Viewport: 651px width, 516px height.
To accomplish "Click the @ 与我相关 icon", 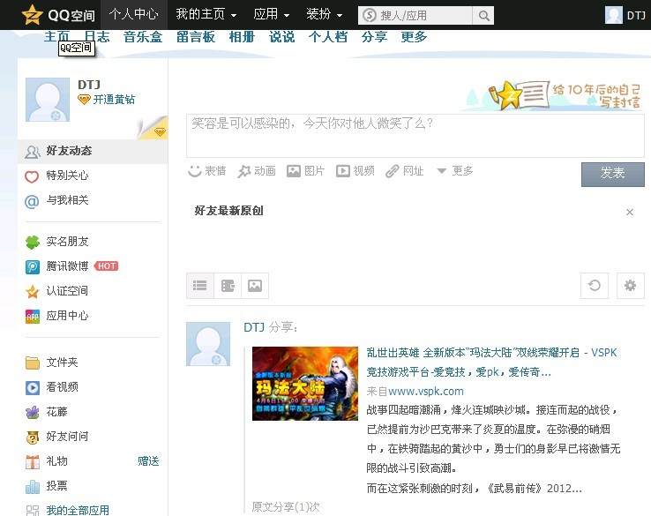I will point(32,201).
